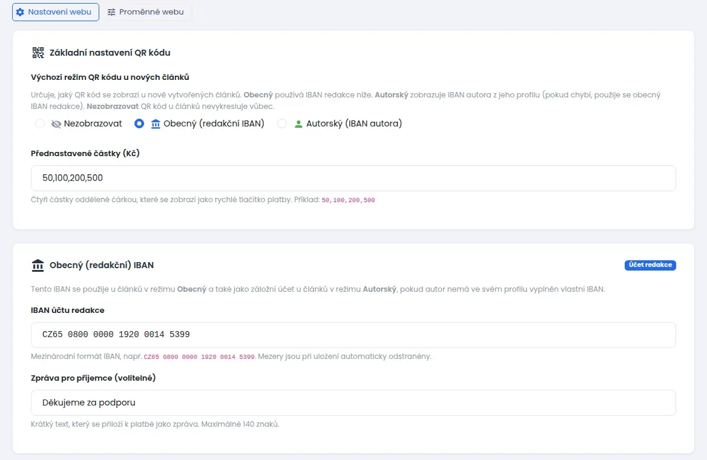Click the blue bank icon beside Obecný option
This screenshot has height=460, width=707.
156,124
